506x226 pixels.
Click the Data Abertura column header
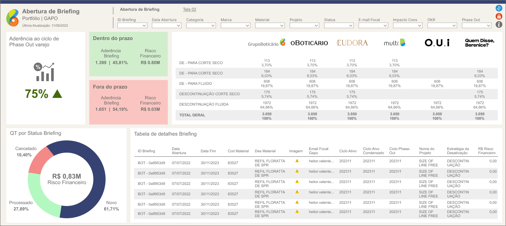click(x=179, y=151)
